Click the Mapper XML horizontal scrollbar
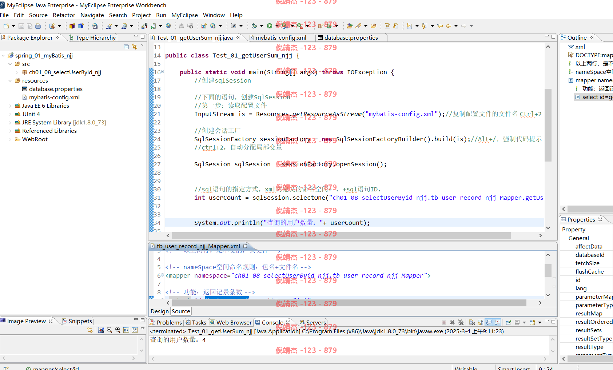Screen dimensions: 613x370 349,303
